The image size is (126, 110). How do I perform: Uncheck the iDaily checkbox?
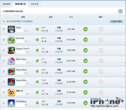point(4,29)
